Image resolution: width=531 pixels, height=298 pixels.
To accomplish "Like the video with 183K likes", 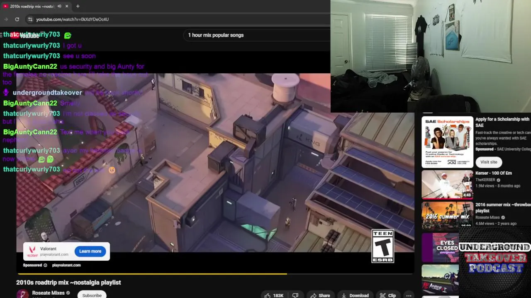I will 274,295.
